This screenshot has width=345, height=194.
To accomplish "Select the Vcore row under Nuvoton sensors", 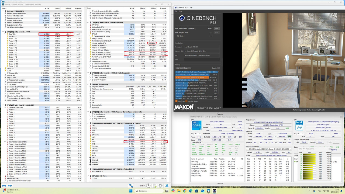I will pyautogui.click(x=128, y=141).
